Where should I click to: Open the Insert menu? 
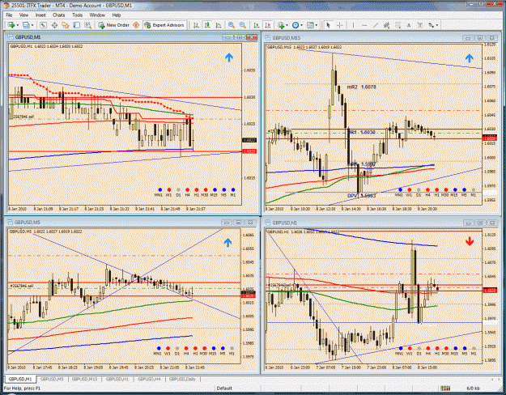tap(40, 15)
